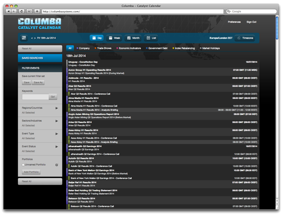Click the browser add bookmark plus button
Viewport: 282px width, 214px height.
pos(37,11)
